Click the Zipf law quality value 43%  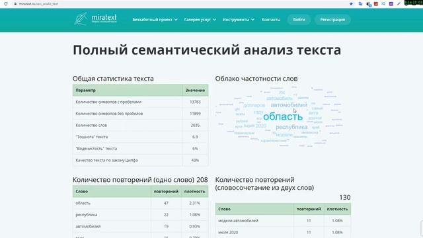195,160
